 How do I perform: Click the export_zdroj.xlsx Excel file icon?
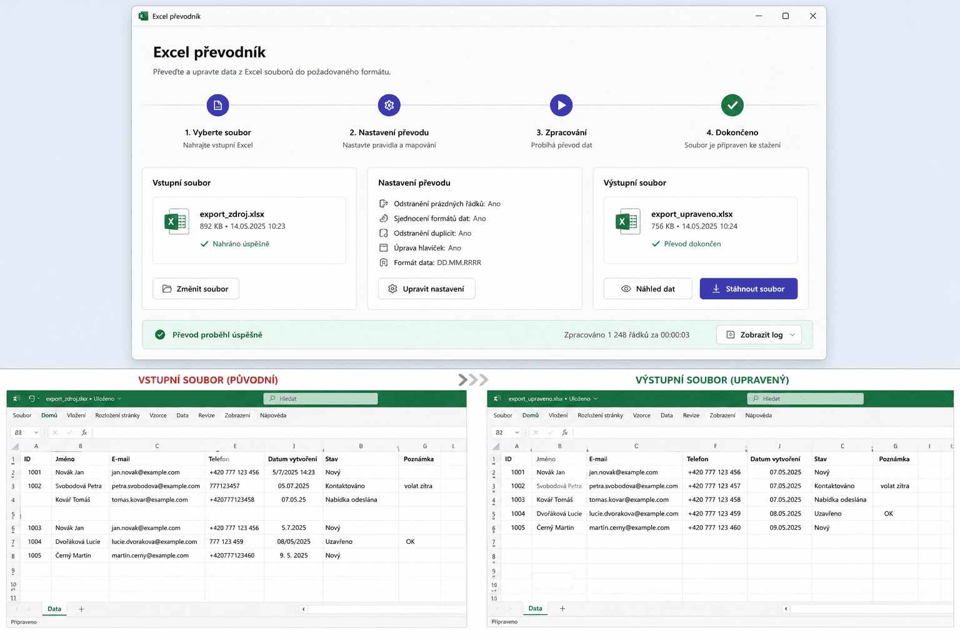click(176, 221)
